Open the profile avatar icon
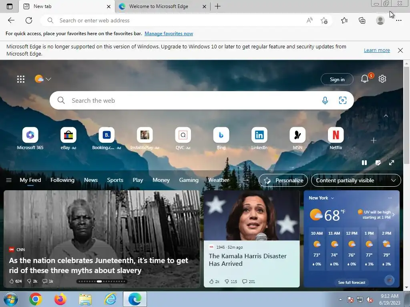410x307 pixels. (x=380, y=20)
